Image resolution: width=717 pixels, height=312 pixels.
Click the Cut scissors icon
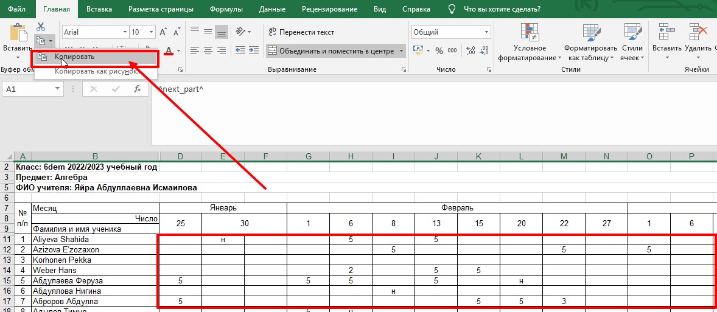coord(41,26)
